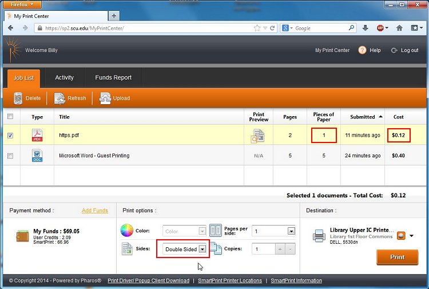This screenshot has height=289, width=429.
Task: Open print preview for https.pdf
Action: 258,136
